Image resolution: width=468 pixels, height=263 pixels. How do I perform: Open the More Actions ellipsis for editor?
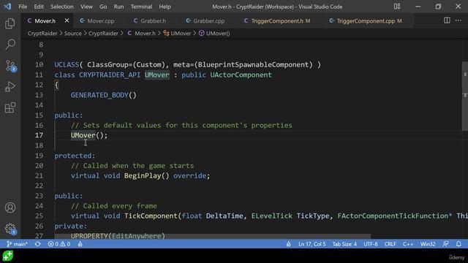458,20
